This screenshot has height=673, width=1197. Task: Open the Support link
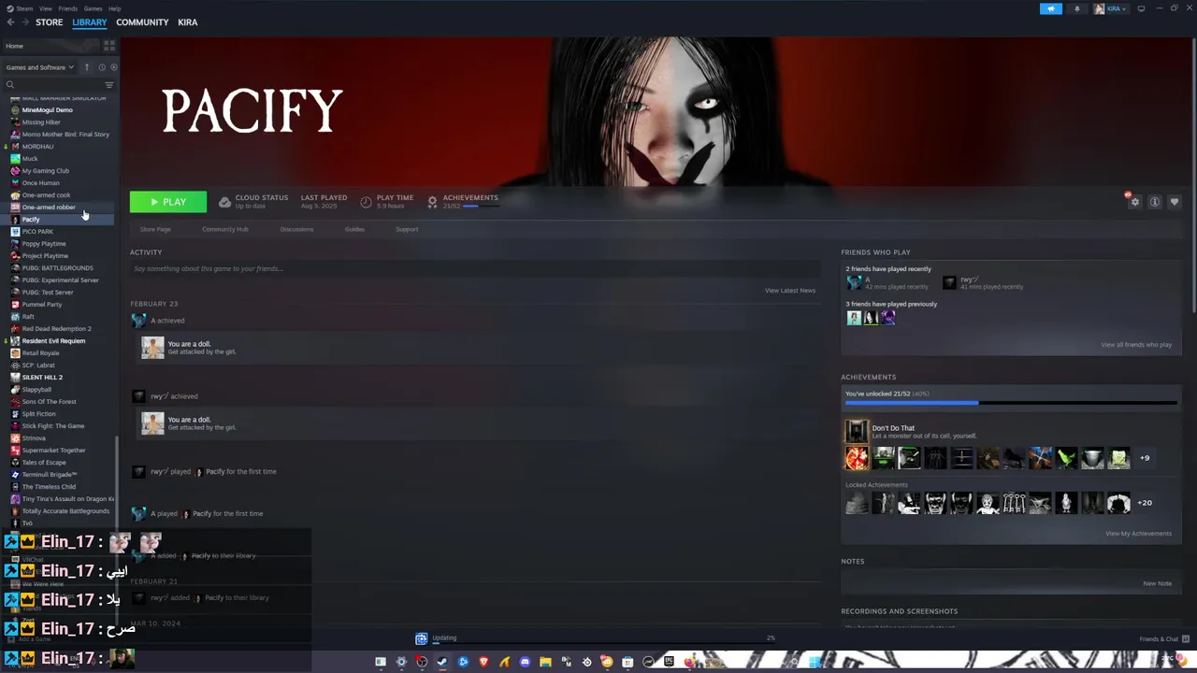pyautogui.click(x=407, y=229)
